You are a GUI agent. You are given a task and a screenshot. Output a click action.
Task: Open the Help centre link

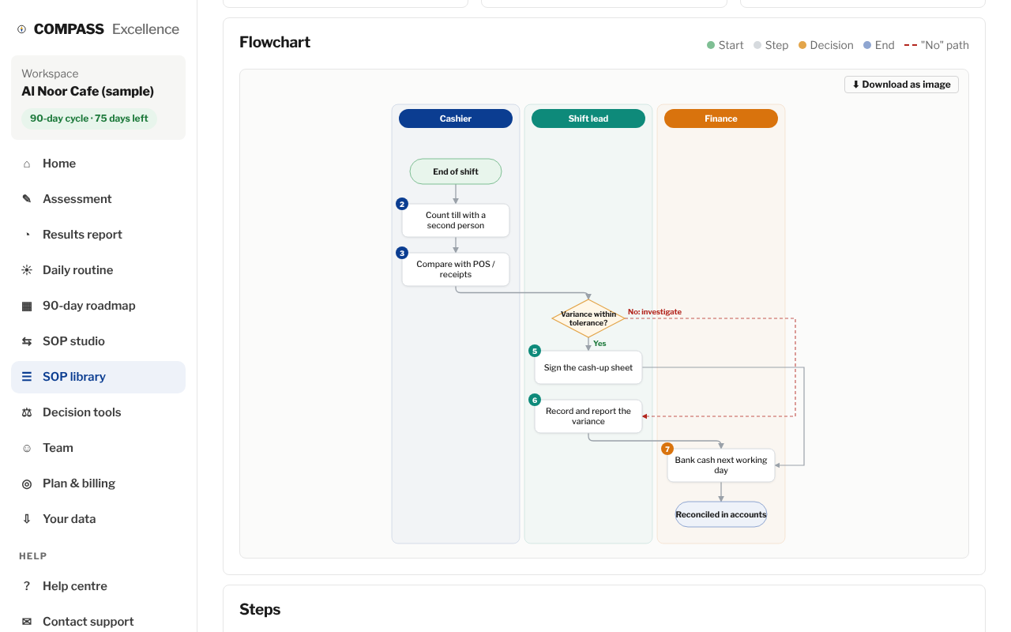pyautogui.click(x=98, y=586)
